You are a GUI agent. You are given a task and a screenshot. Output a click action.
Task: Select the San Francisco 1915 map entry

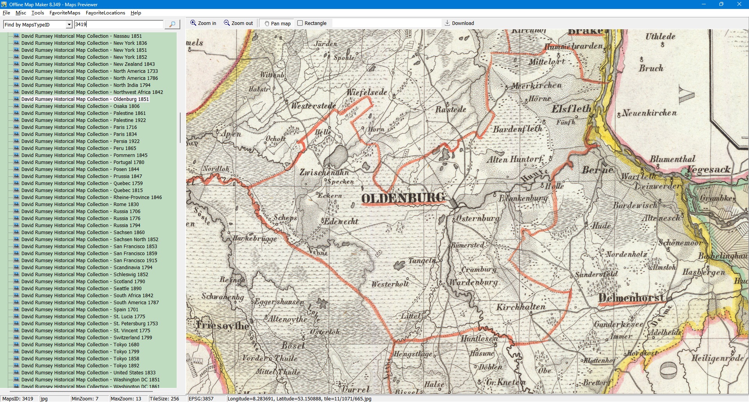(x=89, y=261)
